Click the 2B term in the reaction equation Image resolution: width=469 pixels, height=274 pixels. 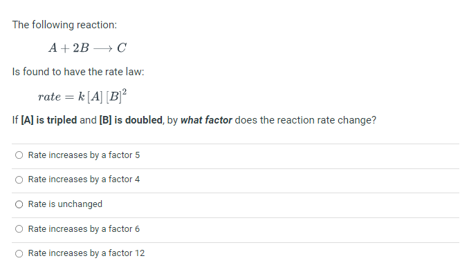pyautogui.click(x=81, y=48)
